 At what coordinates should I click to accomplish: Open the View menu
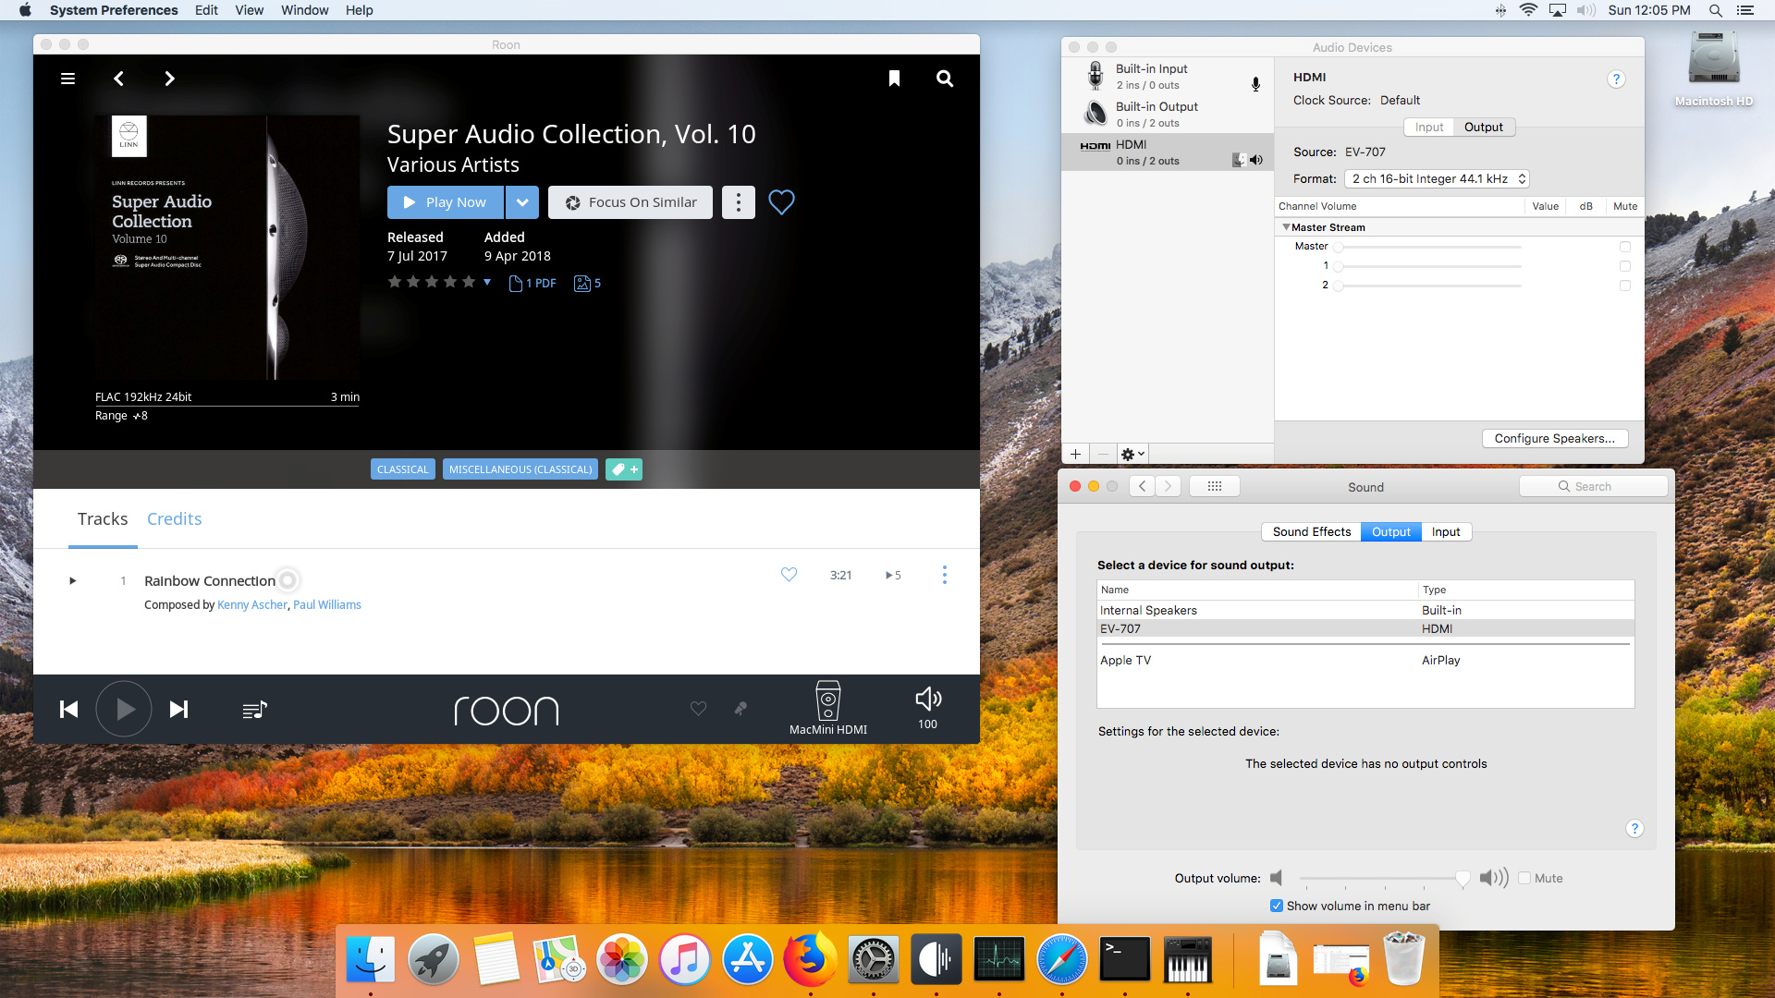pos(250,10)
